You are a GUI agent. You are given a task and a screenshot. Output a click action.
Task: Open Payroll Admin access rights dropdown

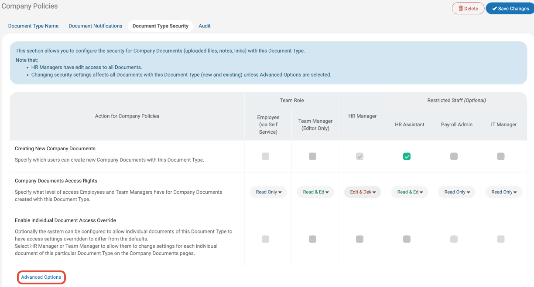pos(457,192)
